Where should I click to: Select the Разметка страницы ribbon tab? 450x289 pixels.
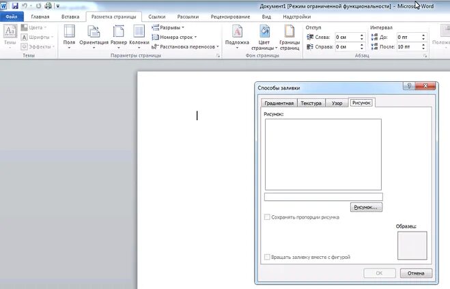tap(113, 16)
